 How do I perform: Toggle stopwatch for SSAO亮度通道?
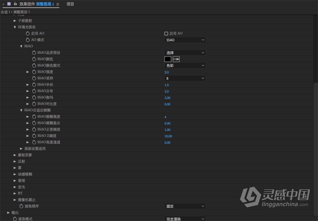tap(34, 142)
